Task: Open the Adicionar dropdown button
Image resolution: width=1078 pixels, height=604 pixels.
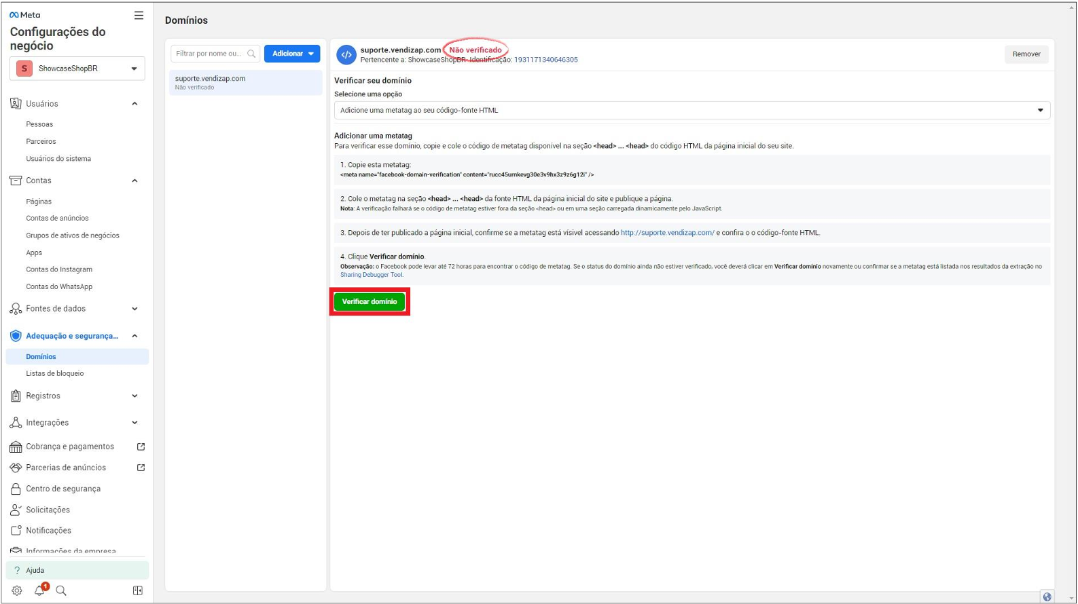Action: pos(292,54)
